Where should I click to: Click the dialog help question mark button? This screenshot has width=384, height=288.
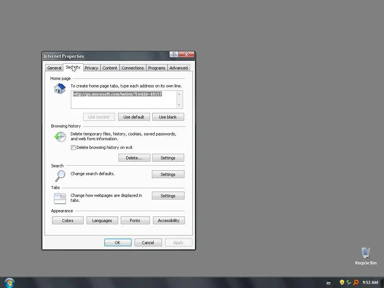tap(174, 54)
